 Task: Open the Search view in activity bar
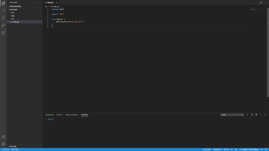click(3, 11)
